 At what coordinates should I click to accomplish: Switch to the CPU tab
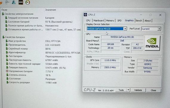tap(88, 21)
